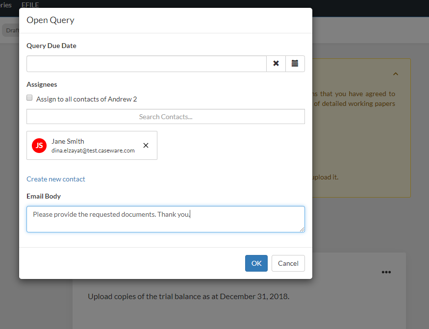Image resolution: width=429 pixels, height=329 pixels.
Task: Click the Search Contacts field
Action: click(165, 116)
